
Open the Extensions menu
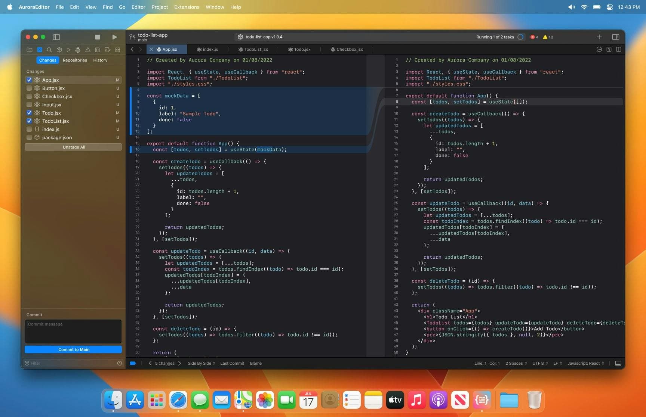187,7
